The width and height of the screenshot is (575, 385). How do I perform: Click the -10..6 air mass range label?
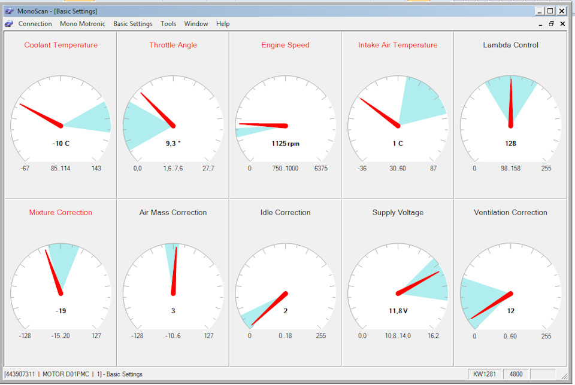pos(173,335)
